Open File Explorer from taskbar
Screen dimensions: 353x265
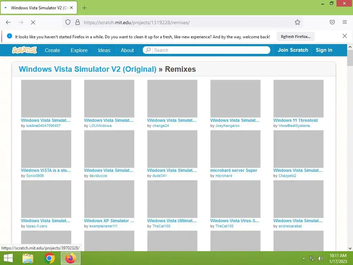click(x=28, y=258)
